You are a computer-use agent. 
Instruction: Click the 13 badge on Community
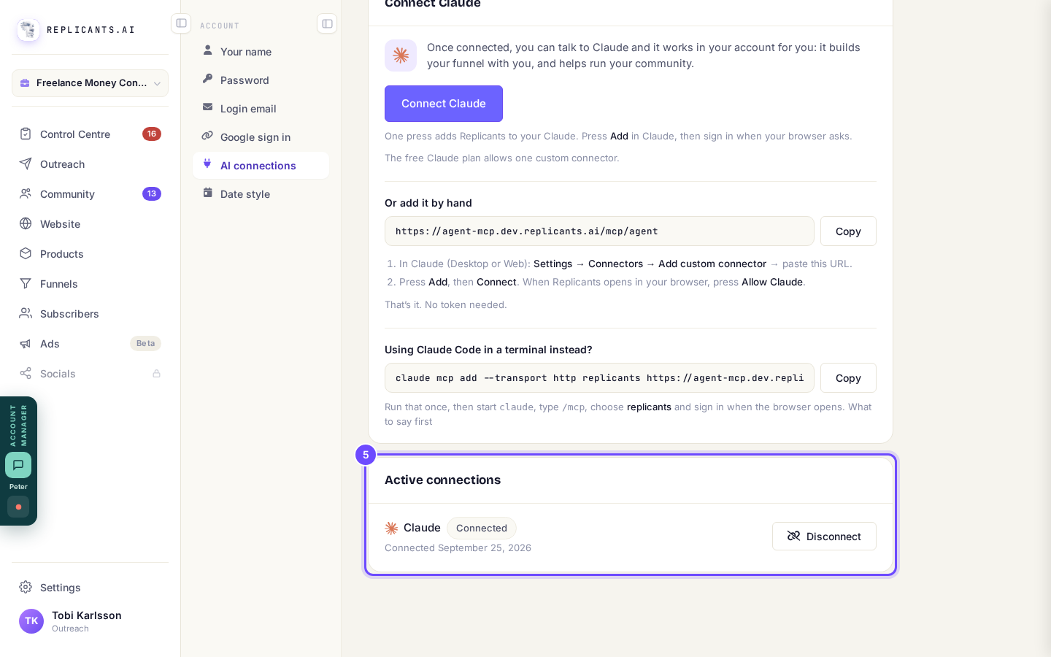coord(152,194)
